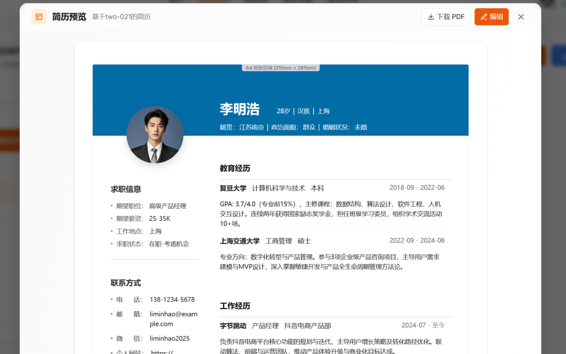
Task: Close the resume preview dialog
Action: (521, 17)
